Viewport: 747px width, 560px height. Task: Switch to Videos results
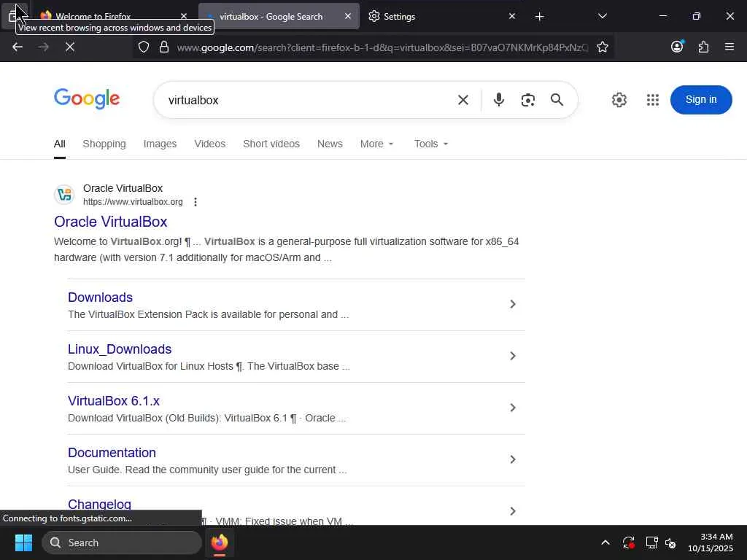click(x=209, y=144)
